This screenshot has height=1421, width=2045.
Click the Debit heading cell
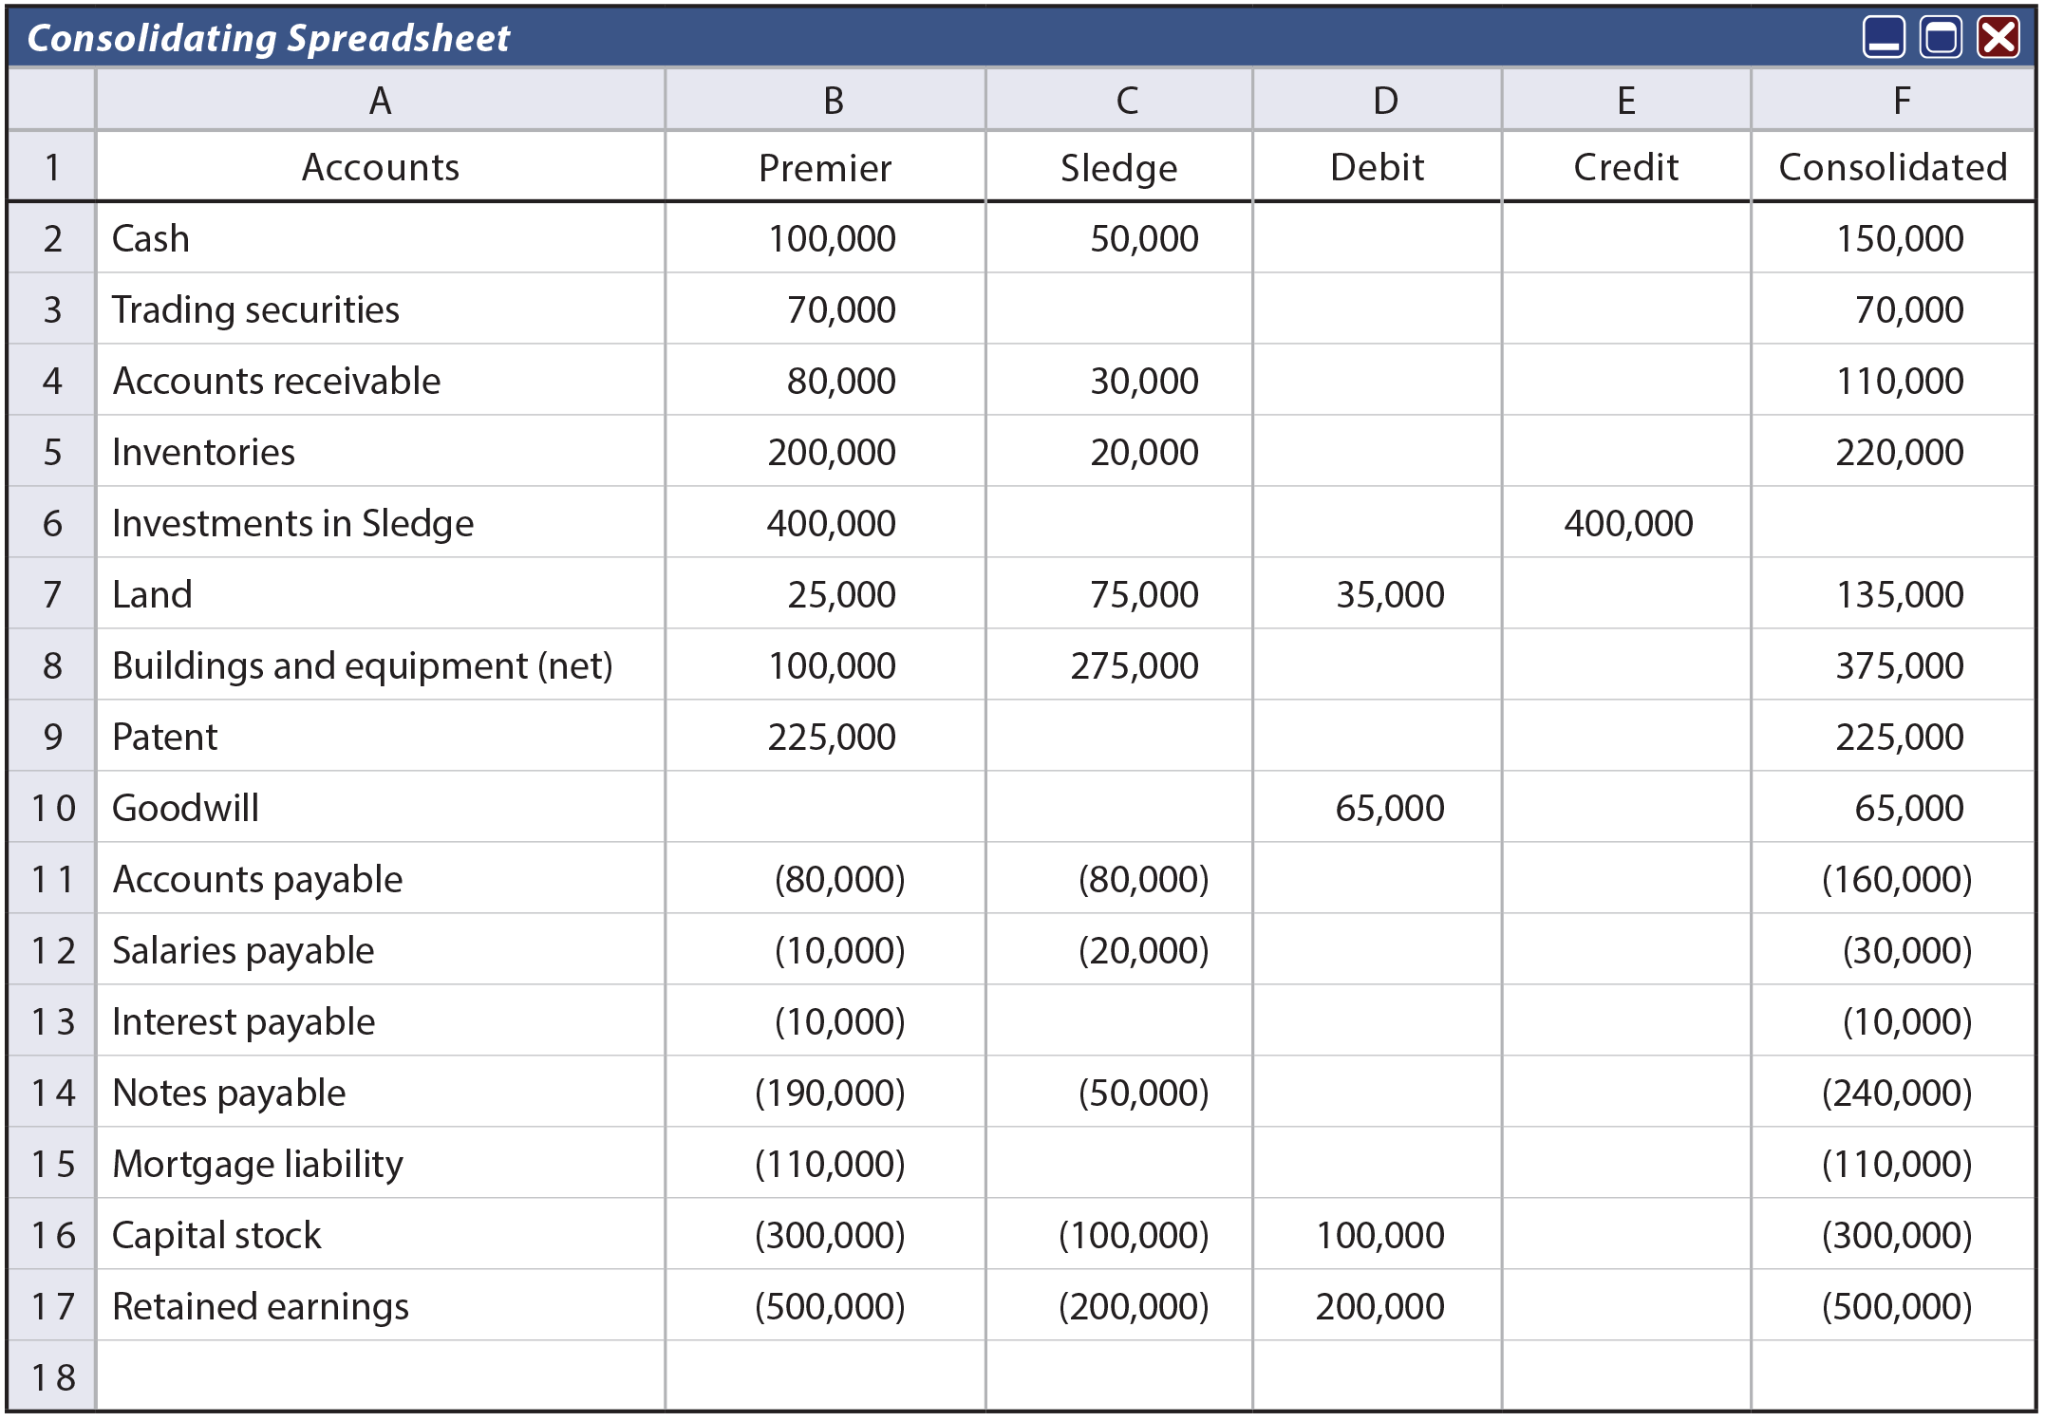1378,166
